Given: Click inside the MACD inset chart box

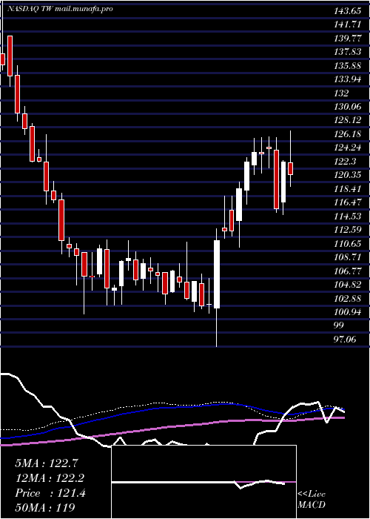Looking at the screenshot, I should 203,482.
